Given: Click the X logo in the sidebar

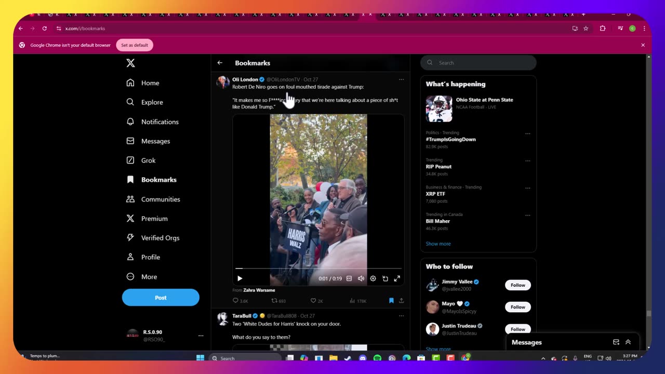Looking at the screenshot, I should [x=130, y=63].
